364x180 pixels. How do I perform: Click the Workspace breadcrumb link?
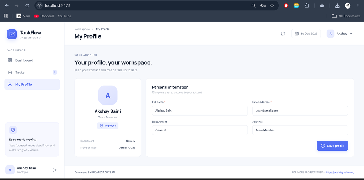tap(82, 29)
